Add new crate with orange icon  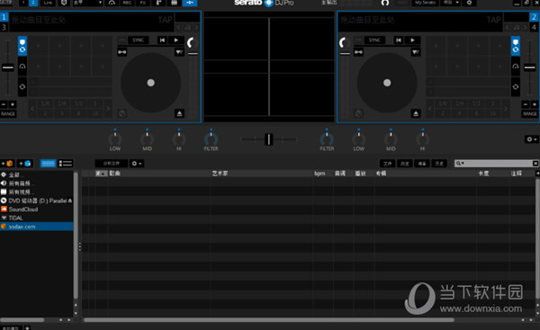point(7,164)
